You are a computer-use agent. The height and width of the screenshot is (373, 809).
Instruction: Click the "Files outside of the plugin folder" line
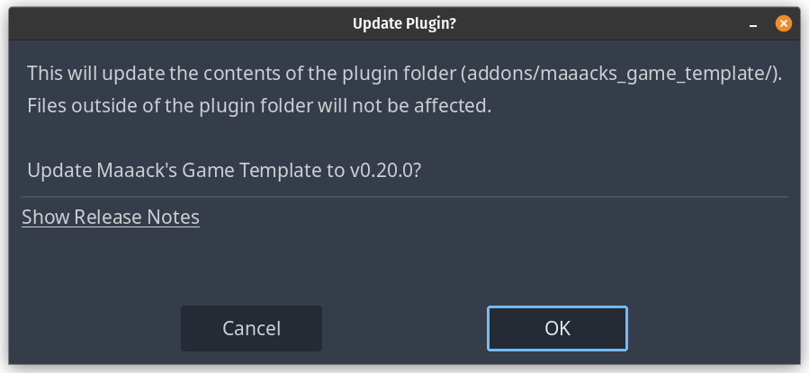[x=259, y=106]
